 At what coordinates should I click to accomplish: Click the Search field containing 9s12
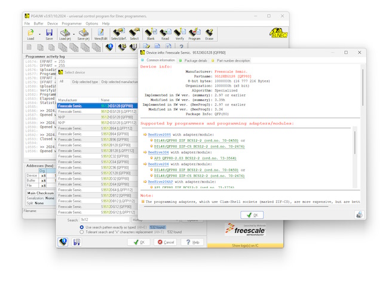(105, 220)
